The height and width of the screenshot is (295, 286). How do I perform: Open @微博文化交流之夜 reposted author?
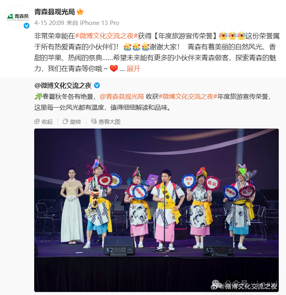click(x=63, y=85)
